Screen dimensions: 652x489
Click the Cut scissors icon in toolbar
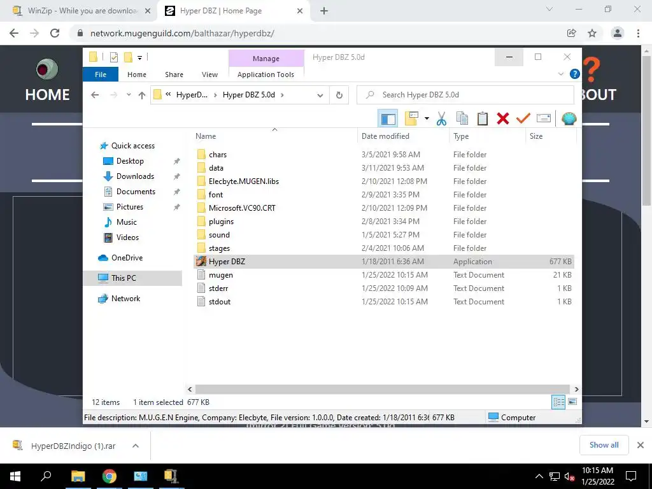[x=441, y=119]
